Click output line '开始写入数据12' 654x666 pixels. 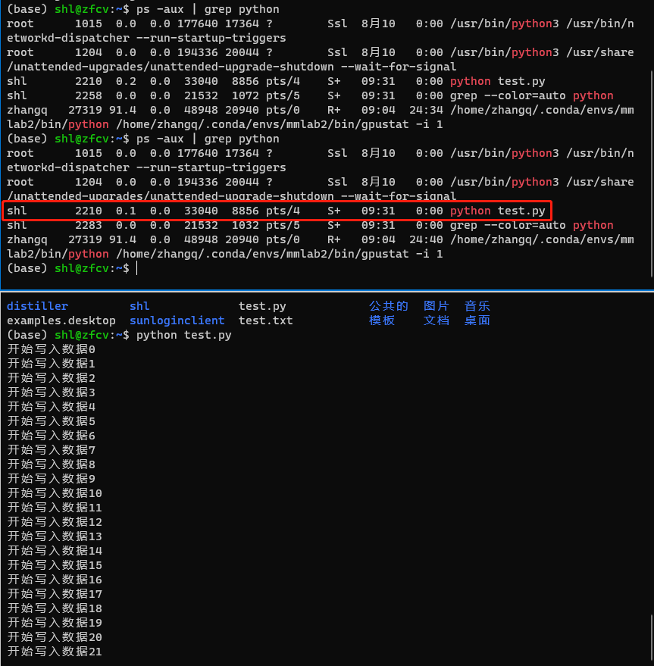(55, 522)
